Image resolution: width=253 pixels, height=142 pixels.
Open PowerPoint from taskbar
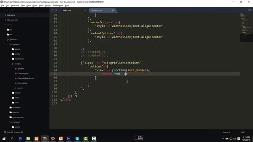61,138
